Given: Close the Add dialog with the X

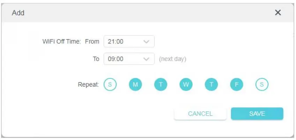Looking at the screenshot, I should [278, 13].
